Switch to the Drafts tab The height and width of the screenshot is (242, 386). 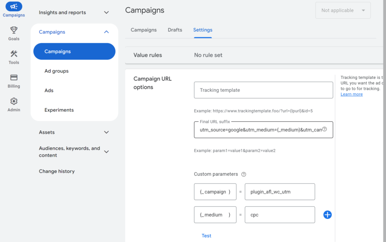coord(175,30)
